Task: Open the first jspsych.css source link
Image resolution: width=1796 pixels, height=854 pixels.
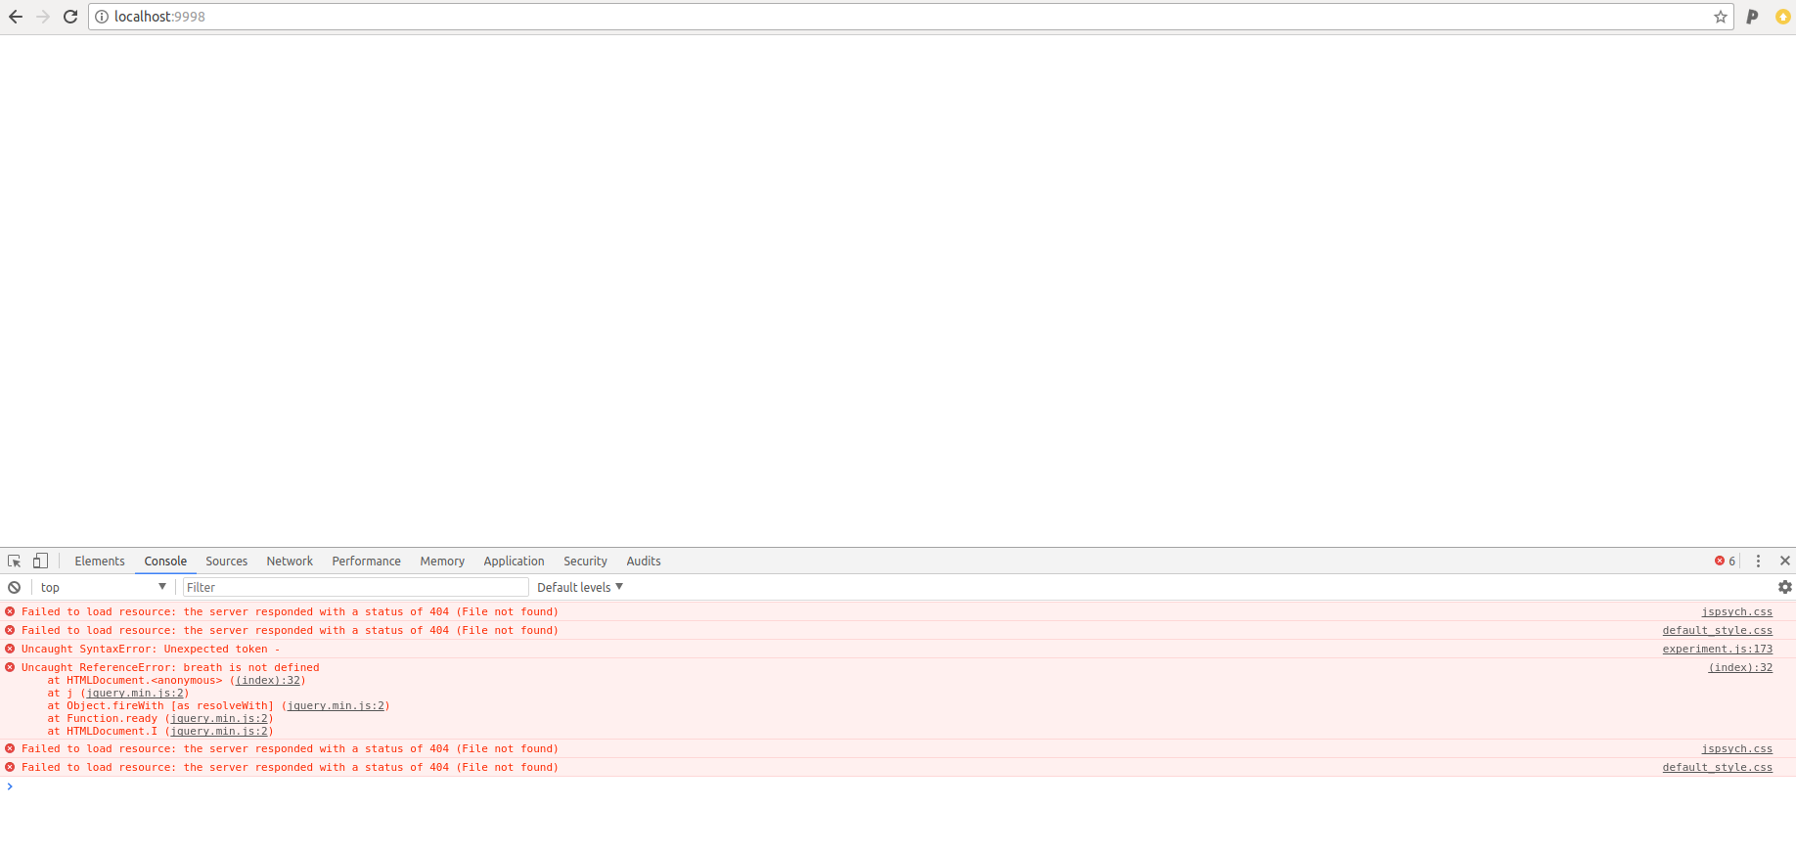Action: (x=1736, y=611)
